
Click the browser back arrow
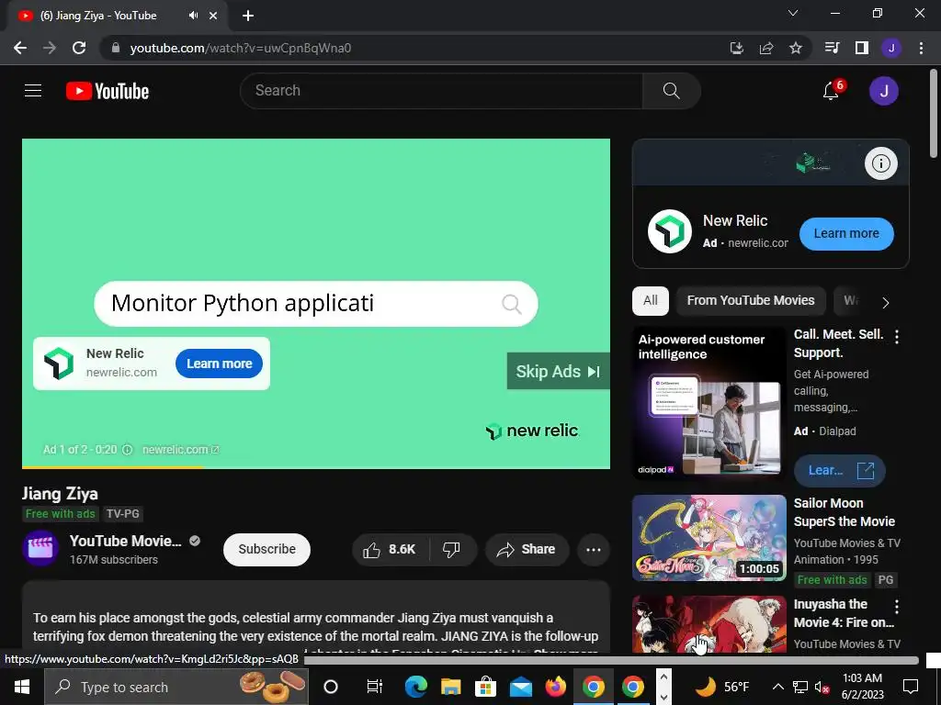(20, 48)
